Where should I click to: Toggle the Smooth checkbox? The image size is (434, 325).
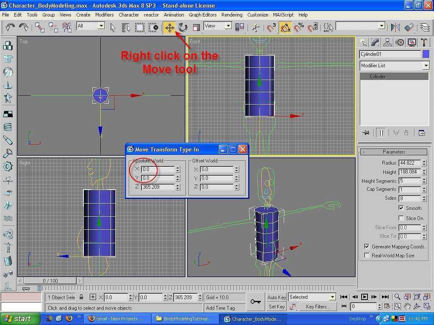pyautogui.click(x=401, y=208)
